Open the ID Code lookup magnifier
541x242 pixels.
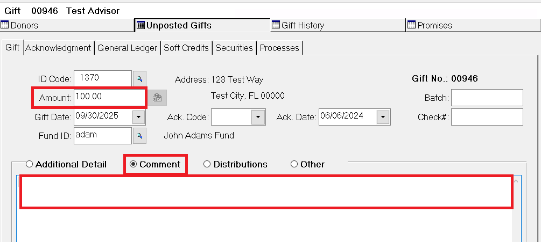click(139, 79)
